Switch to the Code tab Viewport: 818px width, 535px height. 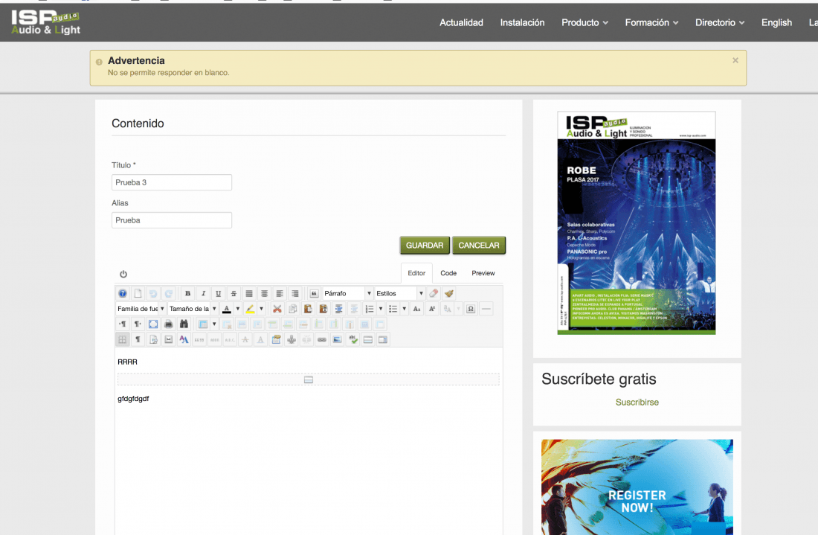(x=448, y=273)
